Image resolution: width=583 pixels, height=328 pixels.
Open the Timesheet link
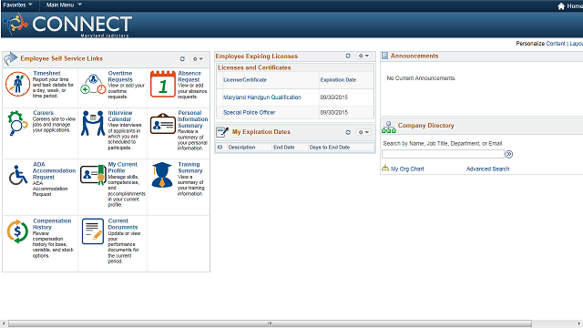46,73
